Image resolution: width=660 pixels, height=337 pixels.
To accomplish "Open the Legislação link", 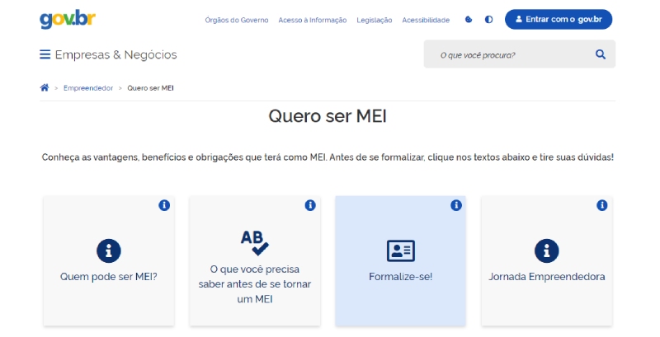I will (x=375, y=20).
